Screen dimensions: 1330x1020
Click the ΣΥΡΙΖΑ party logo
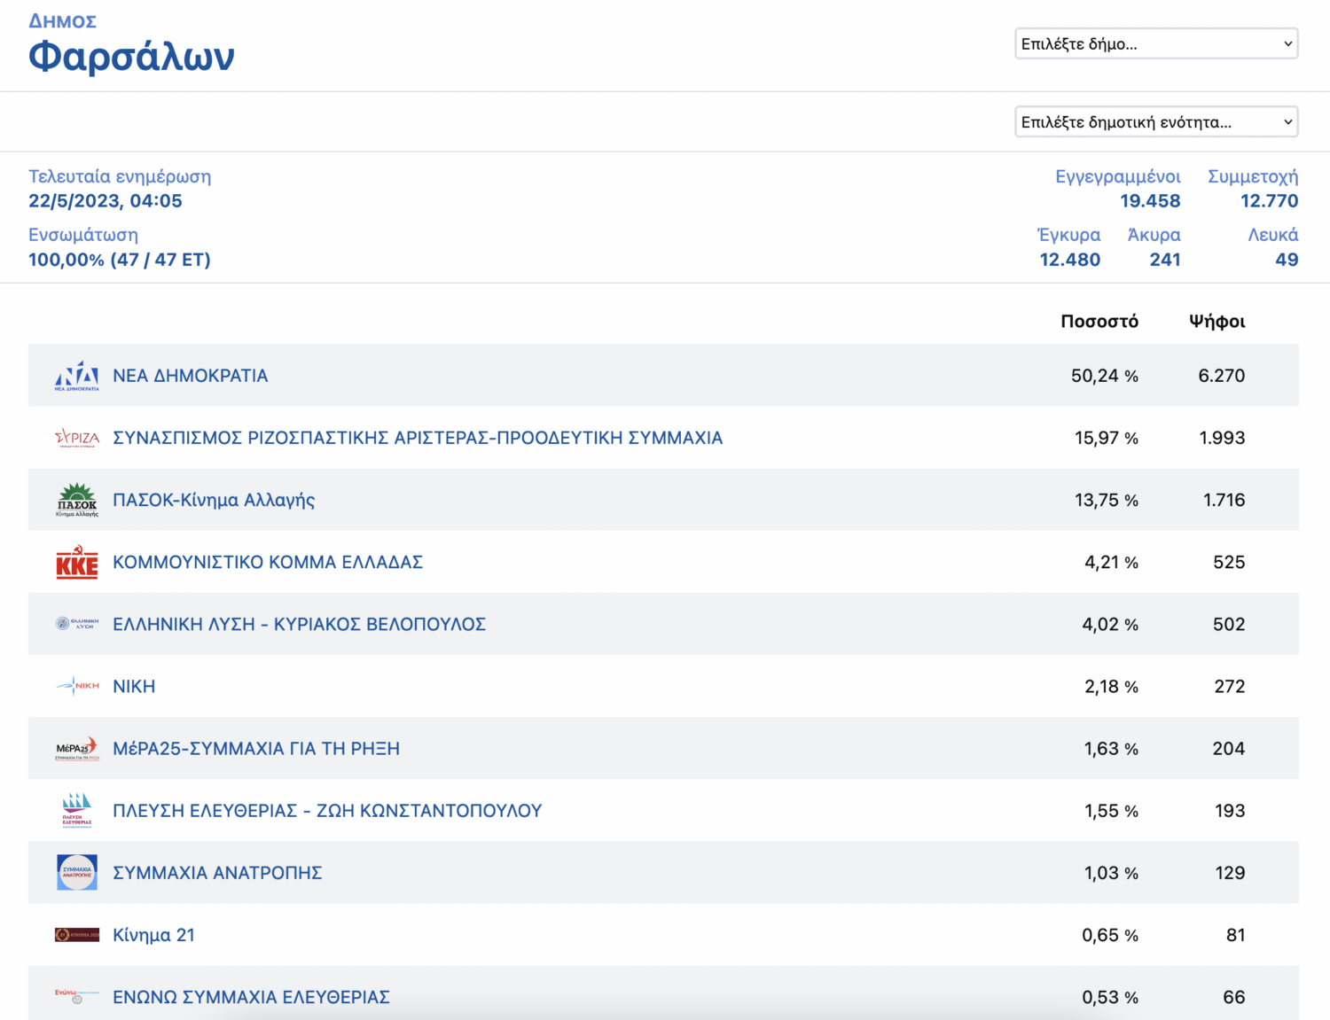pos(77,438)
